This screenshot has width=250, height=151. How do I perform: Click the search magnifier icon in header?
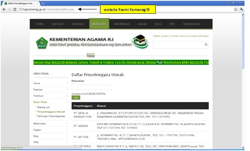206,45
